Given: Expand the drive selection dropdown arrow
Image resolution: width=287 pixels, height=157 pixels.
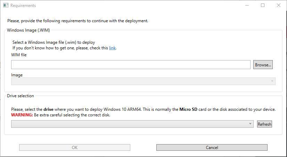Looking at the screenshot, I should (250, 124).
